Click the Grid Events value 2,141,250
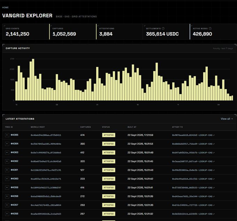The height and width of the screenshot is (221, 237). coord(17,34)
